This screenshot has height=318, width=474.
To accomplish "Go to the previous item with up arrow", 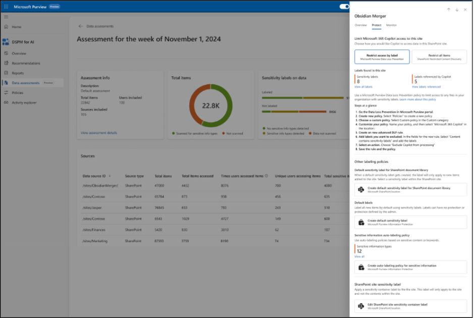I will [449, 10].
